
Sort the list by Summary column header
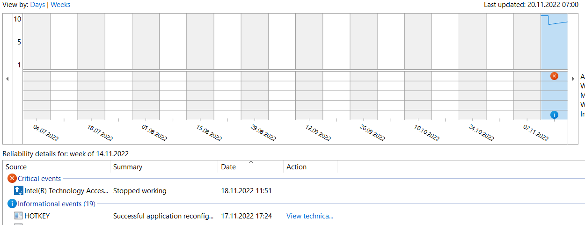[128, 167]
